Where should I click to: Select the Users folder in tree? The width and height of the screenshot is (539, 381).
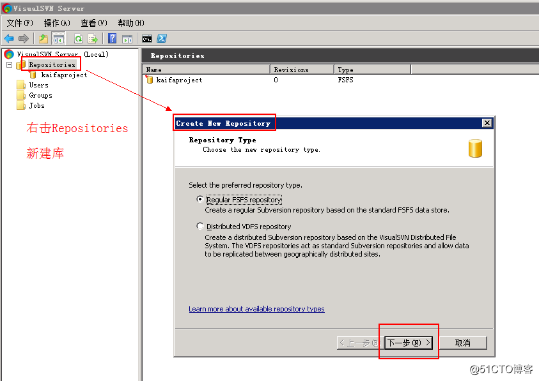click(x=38, y=85)
